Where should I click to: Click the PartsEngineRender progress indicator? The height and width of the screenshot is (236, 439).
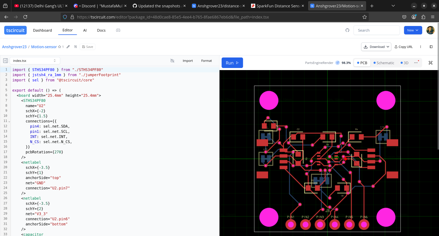click(338, 63)
